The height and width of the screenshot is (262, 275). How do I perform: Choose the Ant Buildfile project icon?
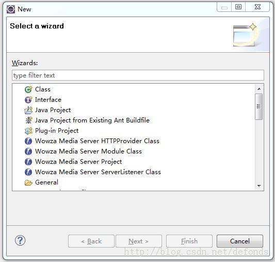click(28, 120)
